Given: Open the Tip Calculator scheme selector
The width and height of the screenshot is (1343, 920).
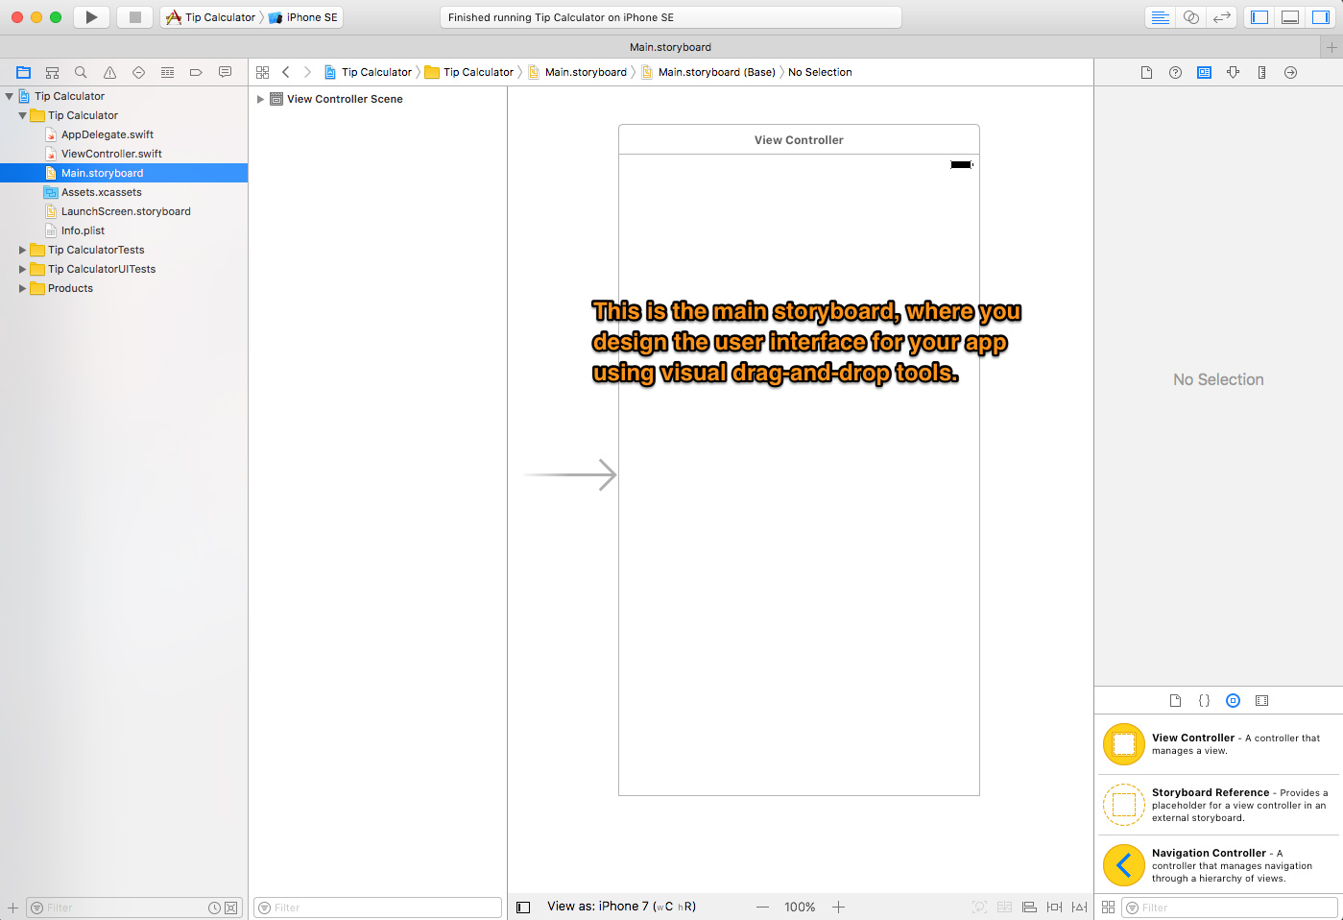Looking at the screenshot, I should pyautogui.click(x=211, y=17).
